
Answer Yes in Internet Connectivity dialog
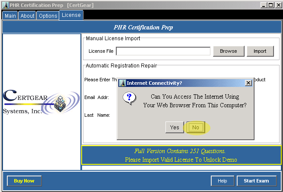(175, 128)
